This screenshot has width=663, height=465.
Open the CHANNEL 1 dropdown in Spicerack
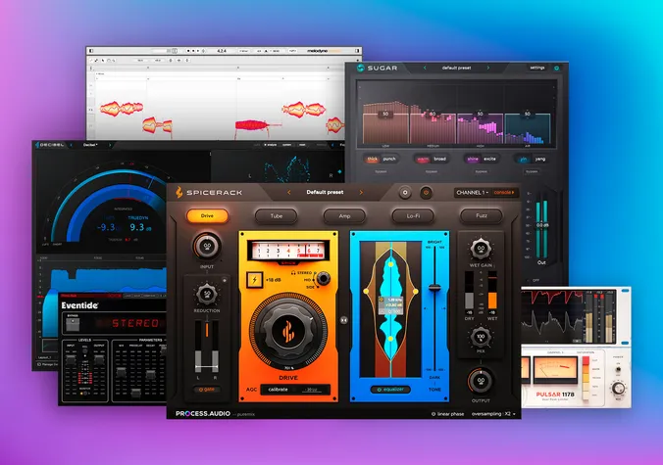(x=473, y=193)
